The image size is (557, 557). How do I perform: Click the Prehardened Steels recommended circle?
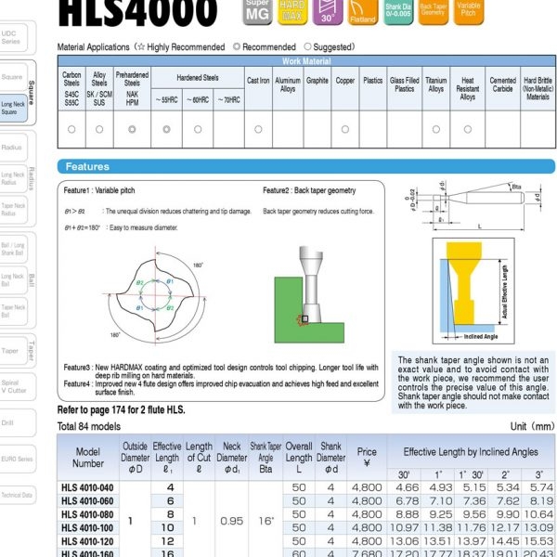[132, 129]
